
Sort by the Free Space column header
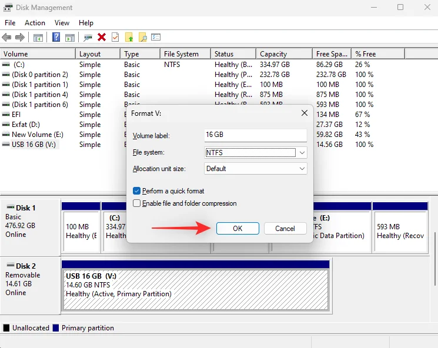[332, 54]
